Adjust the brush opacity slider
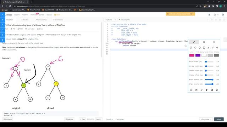Image resolution: width=227 pixels, height=127 pixels. (209, 79)
